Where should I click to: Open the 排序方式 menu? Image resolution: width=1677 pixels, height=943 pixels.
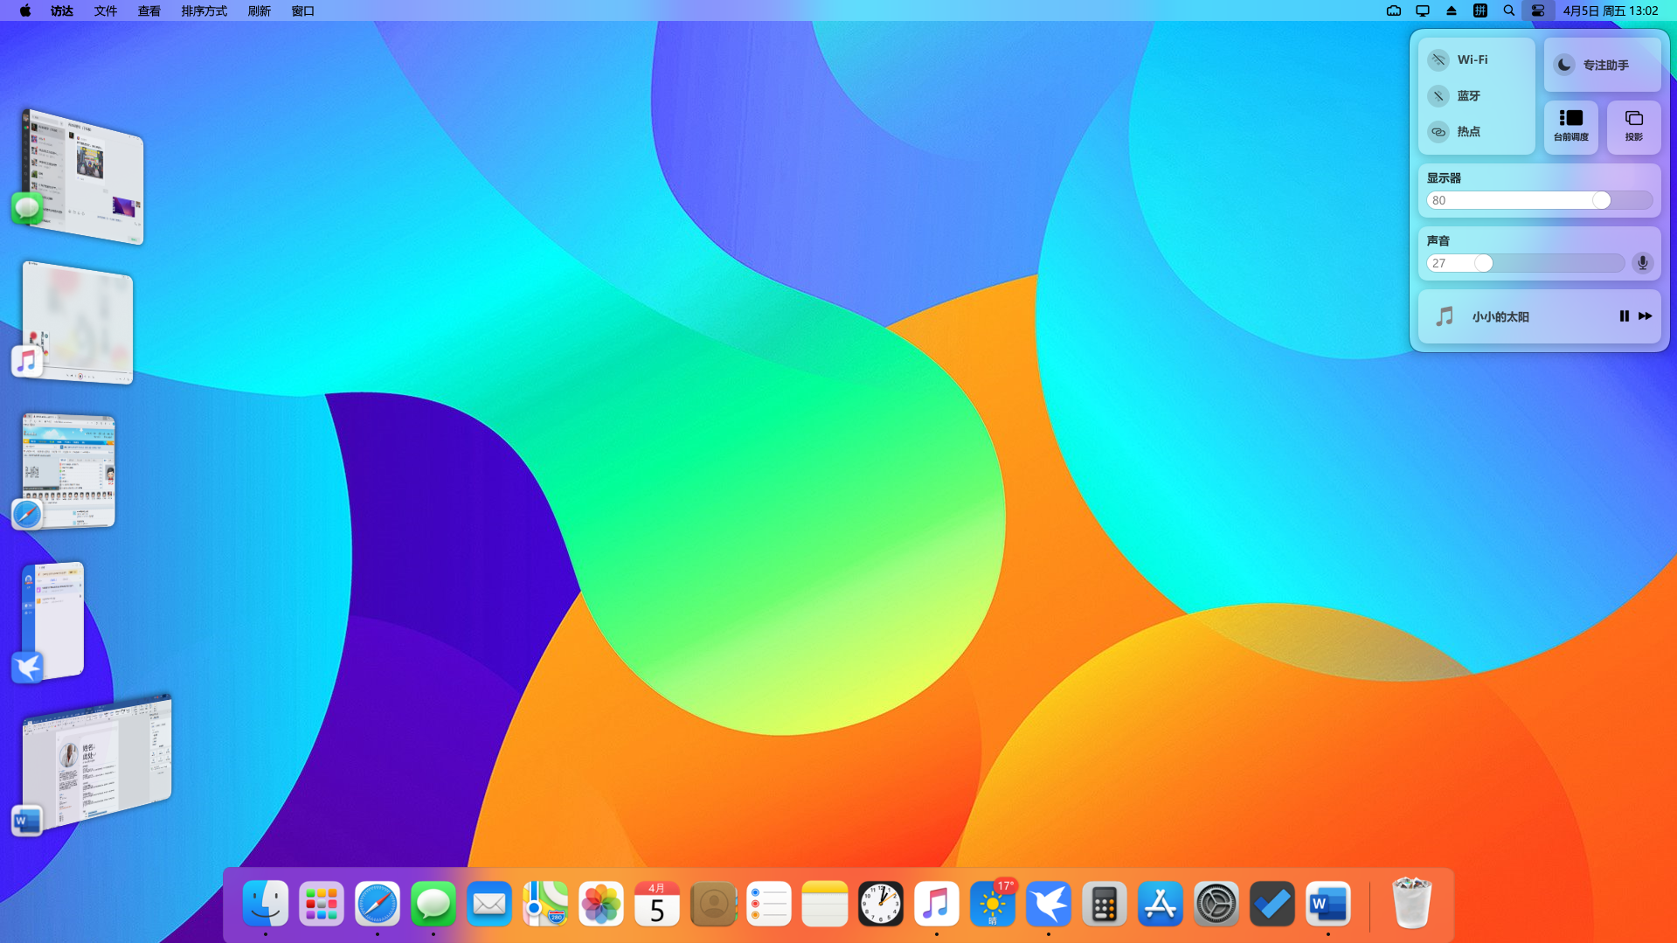click(x=204, y=11)
